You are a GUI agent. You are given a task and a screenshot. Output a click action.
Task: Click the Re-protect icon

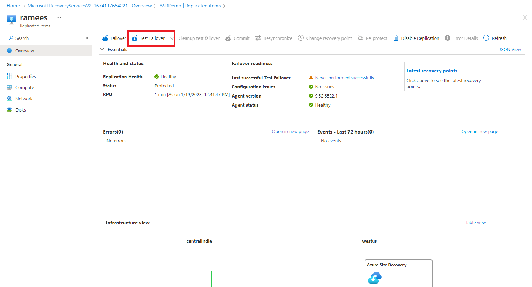click(360, 38)
